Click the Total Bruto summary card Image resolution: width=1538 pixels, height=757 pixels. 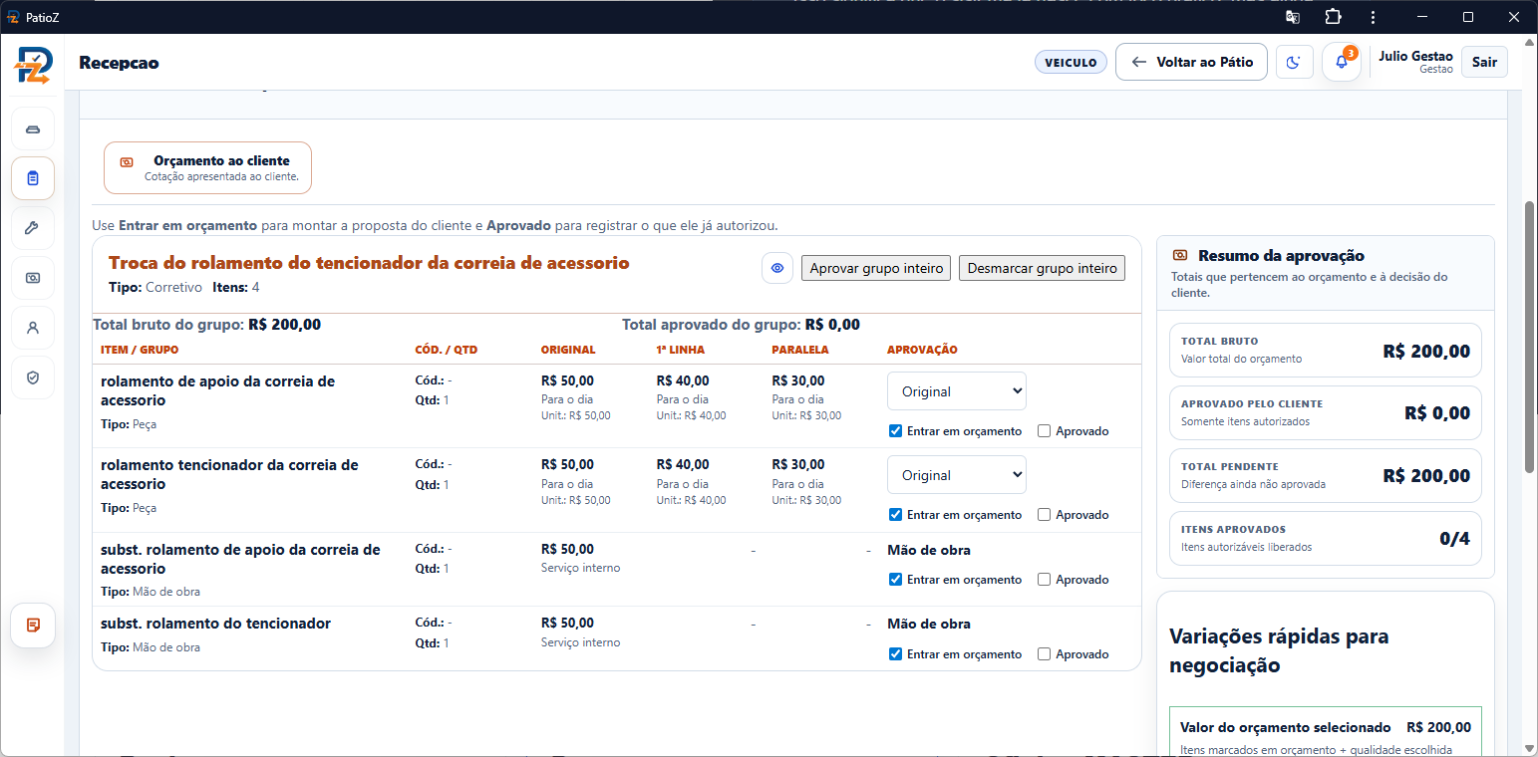tap(1326, 350)
